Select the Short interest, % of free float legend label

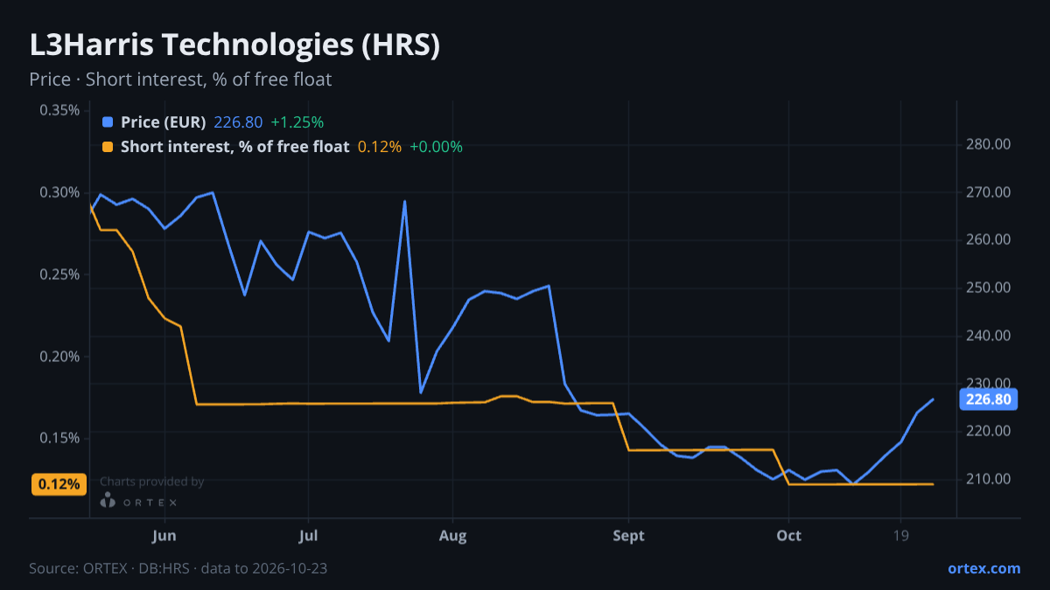tap(234, 147)
